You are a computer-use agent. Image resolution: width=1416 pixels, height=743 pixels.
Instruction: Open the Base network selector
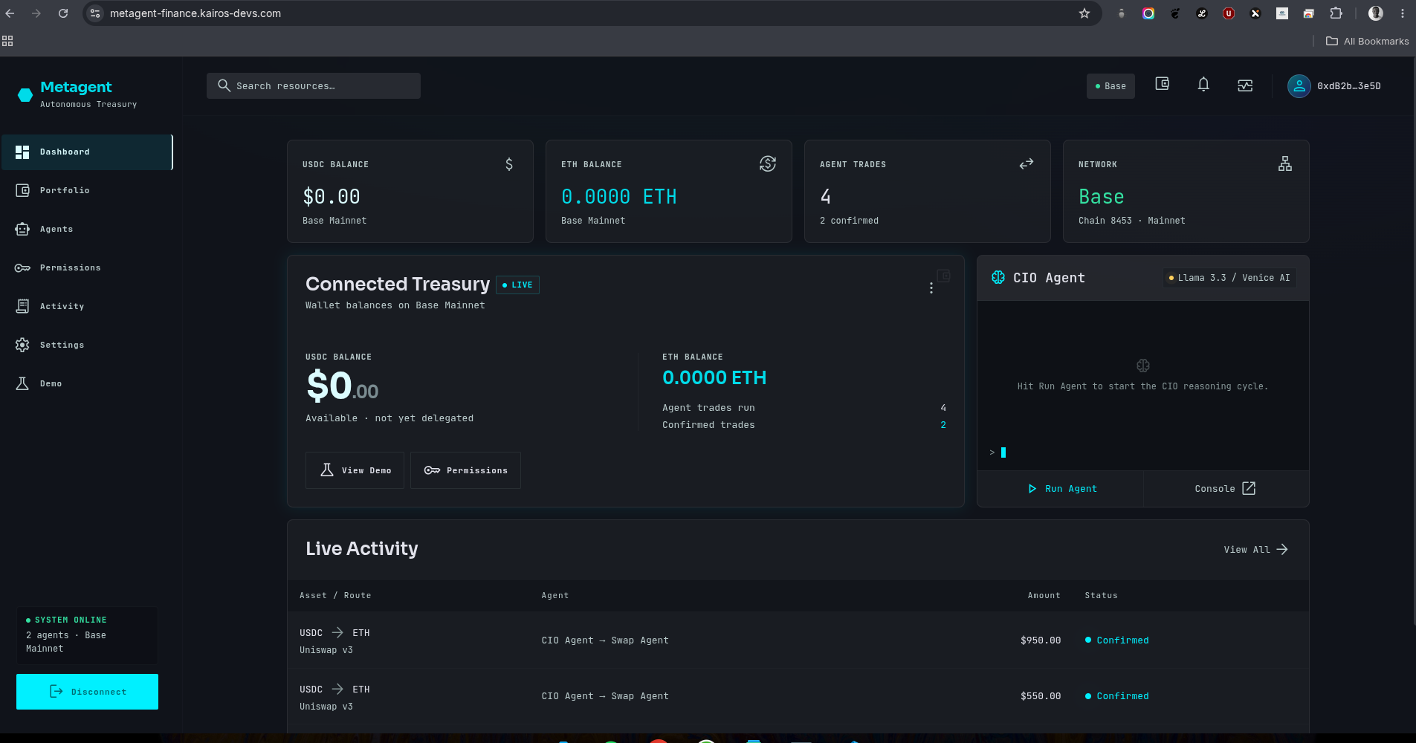[x=1111, y=86]
